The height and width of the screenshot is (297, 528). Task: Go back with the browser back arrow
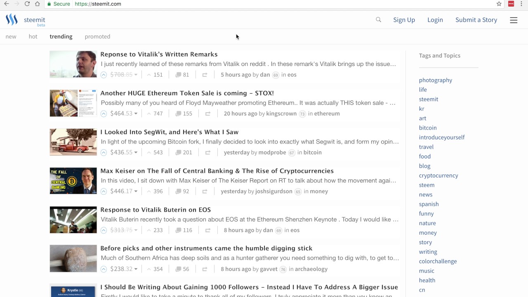(x=7, y=4)
